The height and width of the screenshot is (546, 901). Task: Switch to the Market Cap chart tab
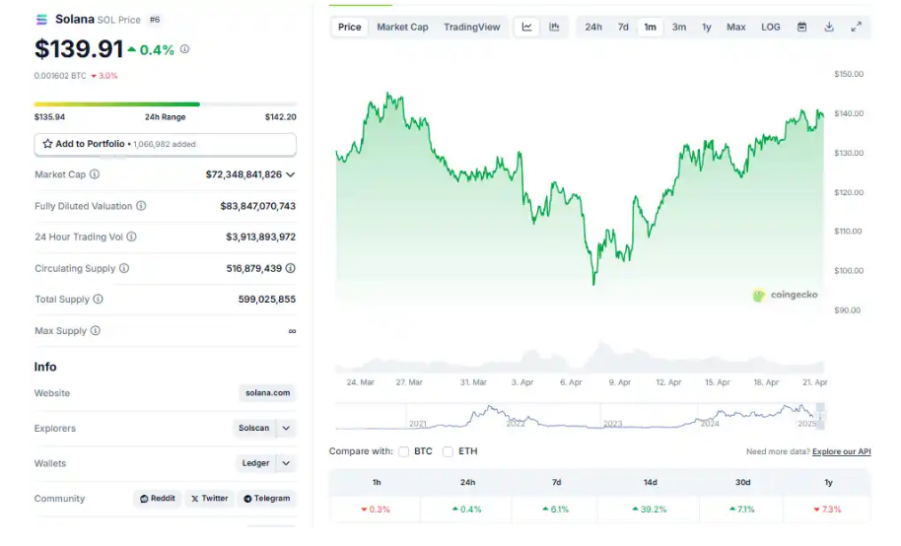pyautogui.click(x=402, y=27)
